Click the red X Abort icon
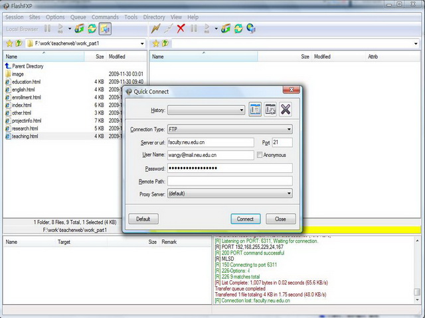The image size is (425, 318). [181, 28]
